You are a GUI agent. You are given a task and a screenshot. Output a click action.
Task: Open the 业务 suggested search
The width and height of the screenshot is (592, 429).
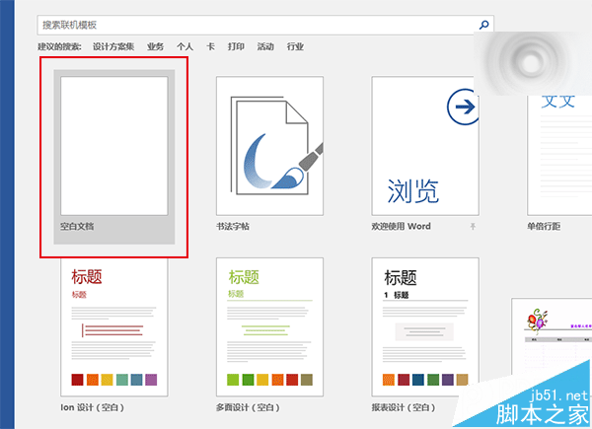[155, 46]
